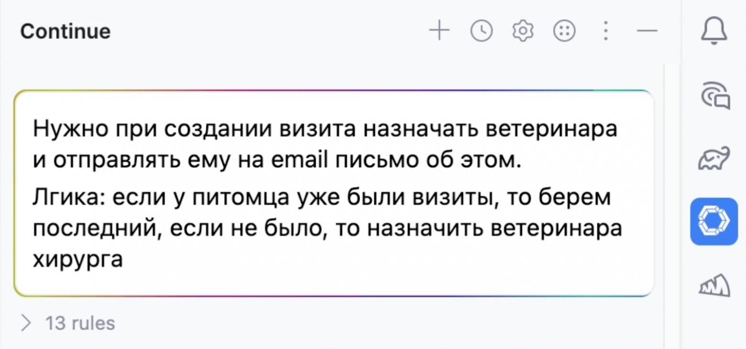Select the Continue hexagon in the right sidebar
Screen dimensions: 746x349
[713, 220]
